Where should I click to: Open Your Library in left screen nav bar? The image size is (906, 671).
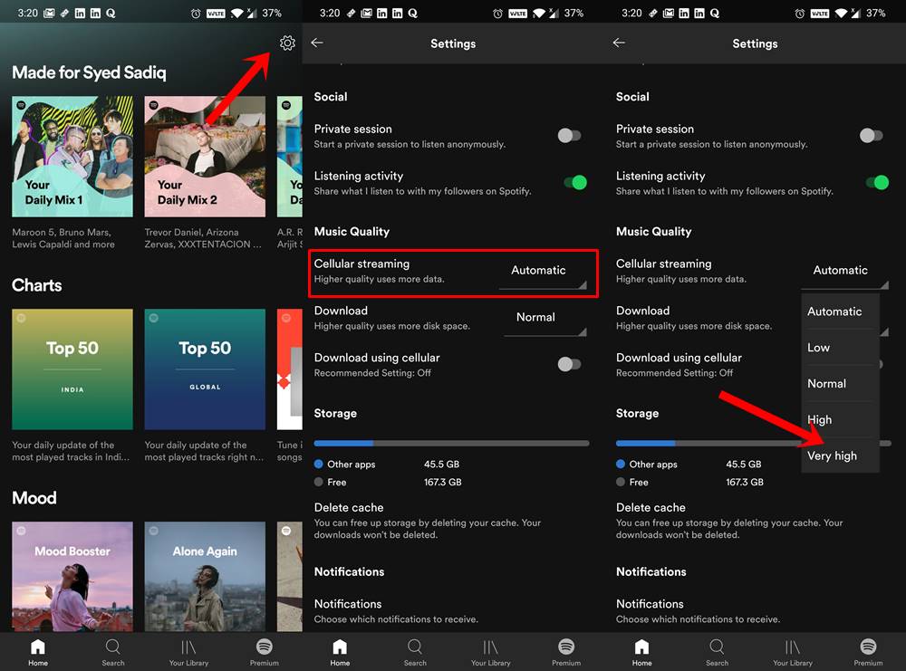tap(189, 653)
